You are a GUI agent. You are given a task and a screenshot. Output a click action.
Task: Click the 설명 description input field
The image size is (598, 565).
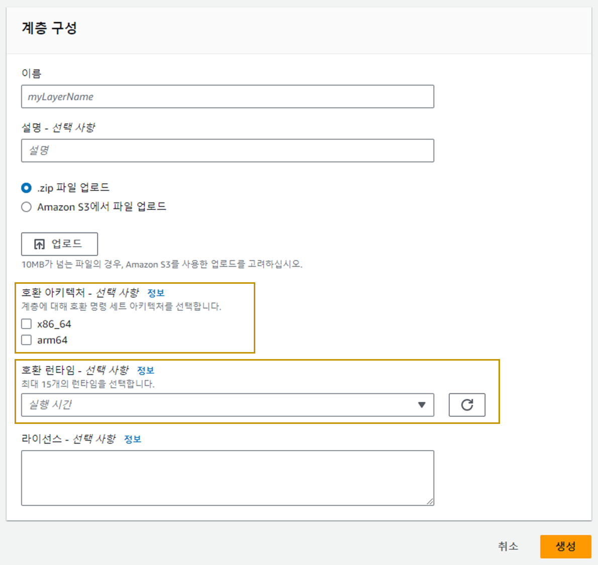pyautogui.click(x=228, y=151)
